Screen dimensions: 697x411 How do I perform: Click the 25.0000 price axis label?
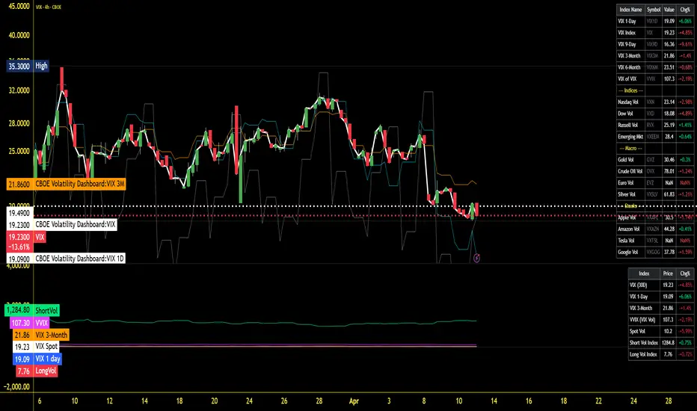pyautogui.click(x=19, y=152)
